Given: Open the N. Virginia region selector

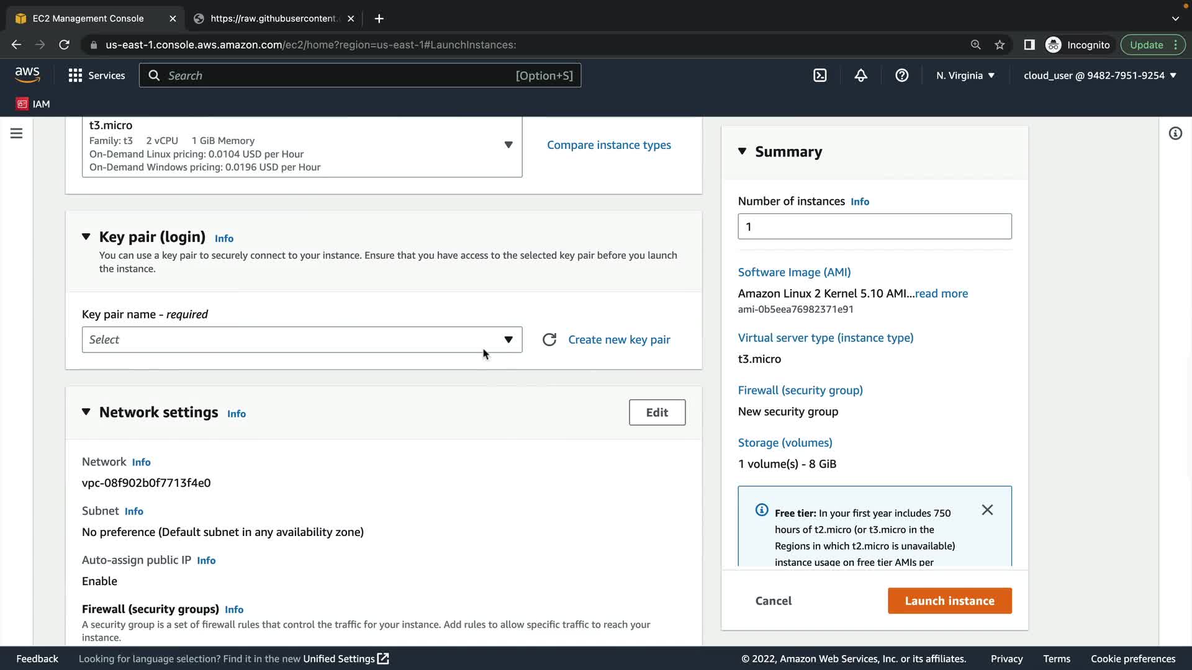Looking at the screenshot, I should click(x=965, y=76).
